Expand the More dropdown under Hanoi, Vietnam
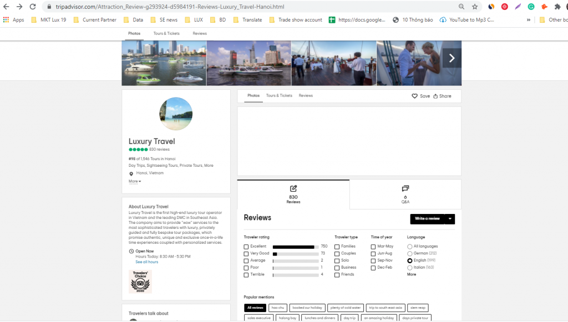Image resolution: width=568 pixels, height=322 pixels. pos(135,181)
